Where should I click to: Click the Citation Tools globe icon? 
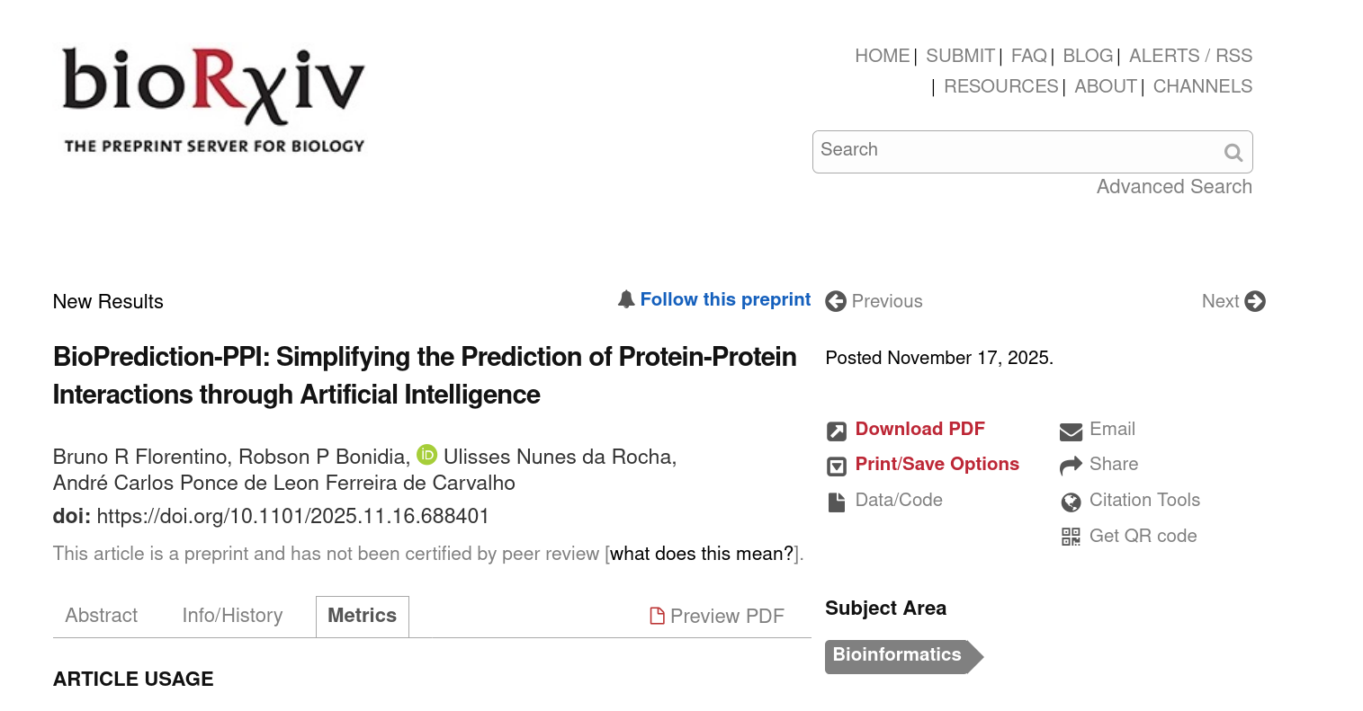click(1071, 502)
